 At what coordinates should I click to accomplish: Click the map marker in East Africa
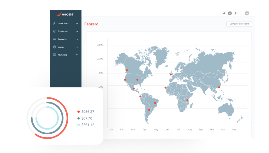point(187,101)
